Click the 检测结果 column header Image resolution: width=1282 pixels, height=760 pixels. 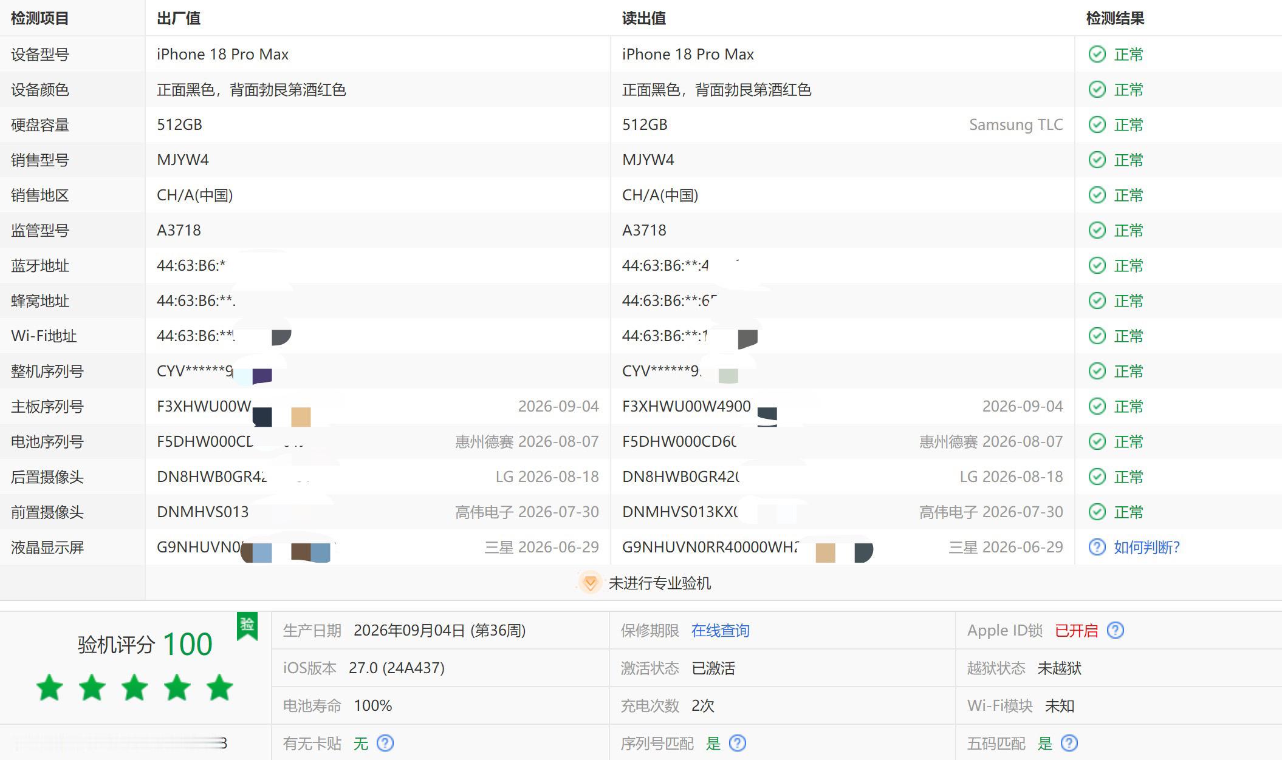(x=1116, y=18)
